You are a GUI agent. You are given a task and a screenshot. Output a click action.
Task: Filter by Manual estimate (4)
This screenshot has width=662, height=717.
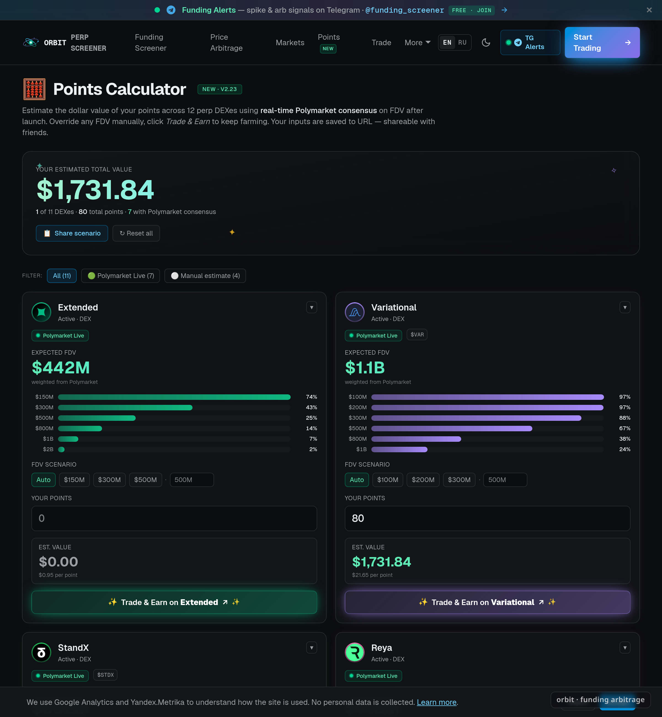tap(205, 275)
